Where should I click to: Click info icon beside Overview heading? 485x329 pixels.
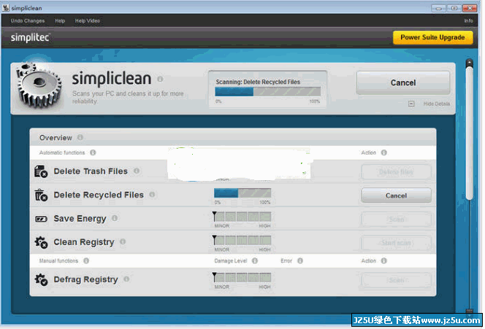tap(80, 137)
